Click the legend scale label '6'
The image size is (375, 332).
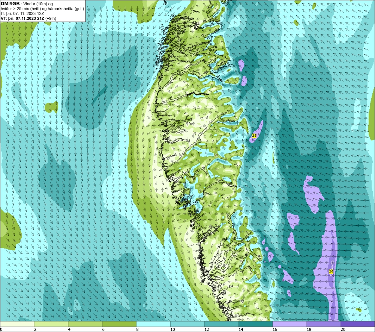click(x=103, y=329)
